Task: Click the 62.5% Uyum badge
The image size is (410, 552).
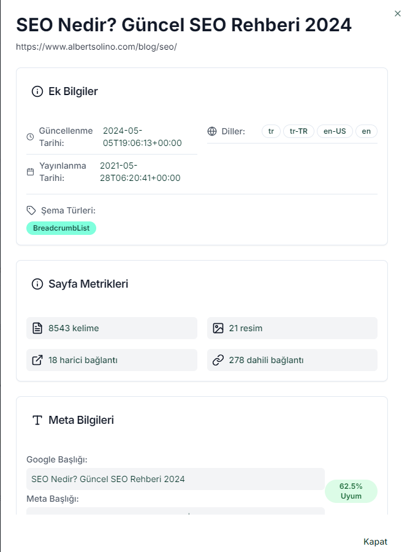Action: click(351, 491)
